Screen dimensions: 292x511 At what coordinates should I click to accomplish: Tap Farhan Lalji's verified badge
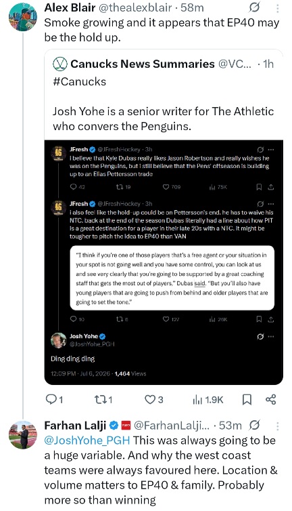click(114, 426)
